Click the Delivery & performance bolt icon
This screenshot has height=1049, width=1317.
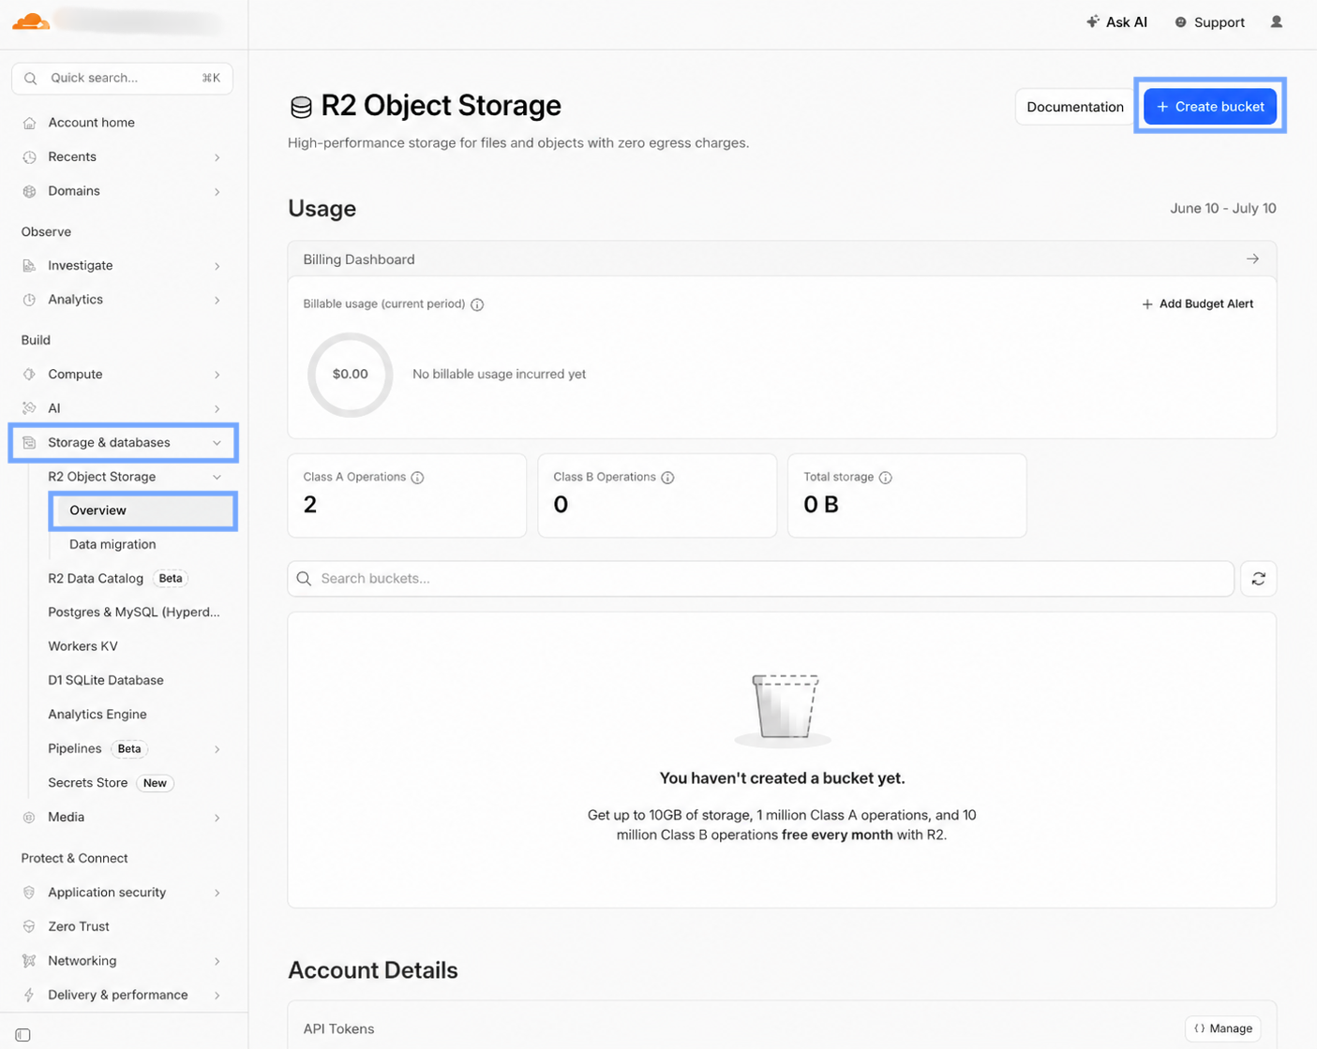click(x=29, y=995)
